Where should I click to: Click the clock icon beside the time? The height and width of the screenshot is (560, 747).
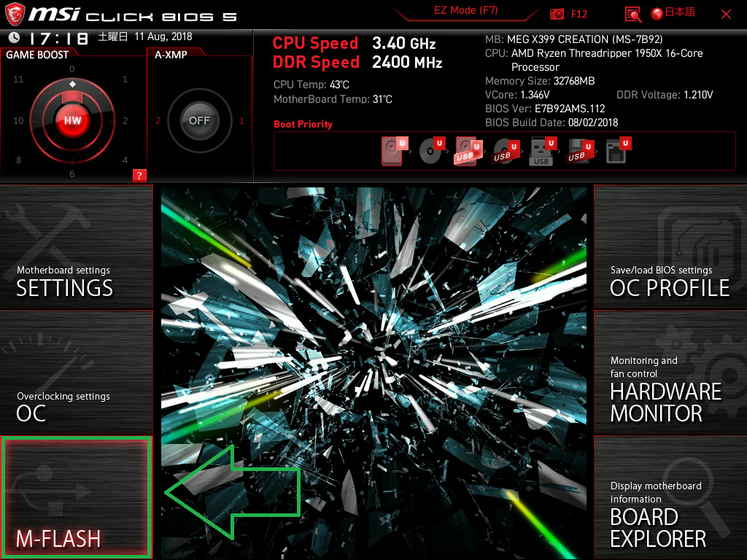(15, 38)
